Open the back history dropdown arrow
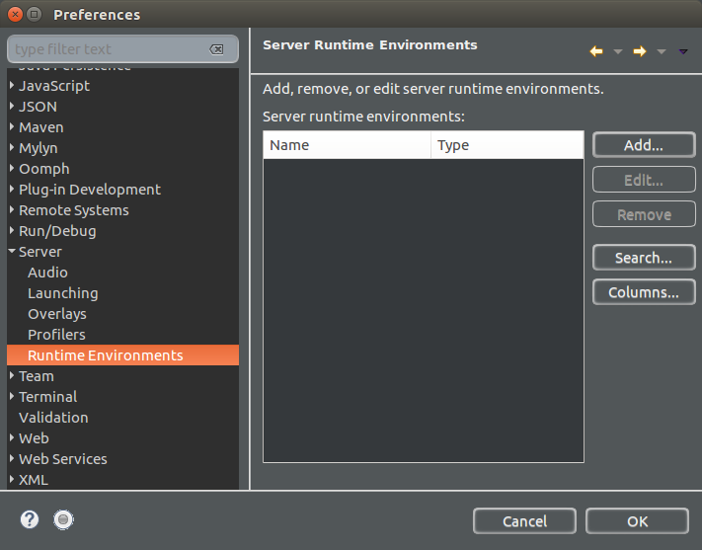This screenshot has height=550, width=702. pos(618,51)
